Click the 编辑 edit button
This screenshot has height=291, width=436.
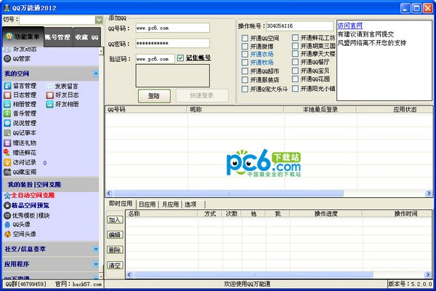coord(115,235)
